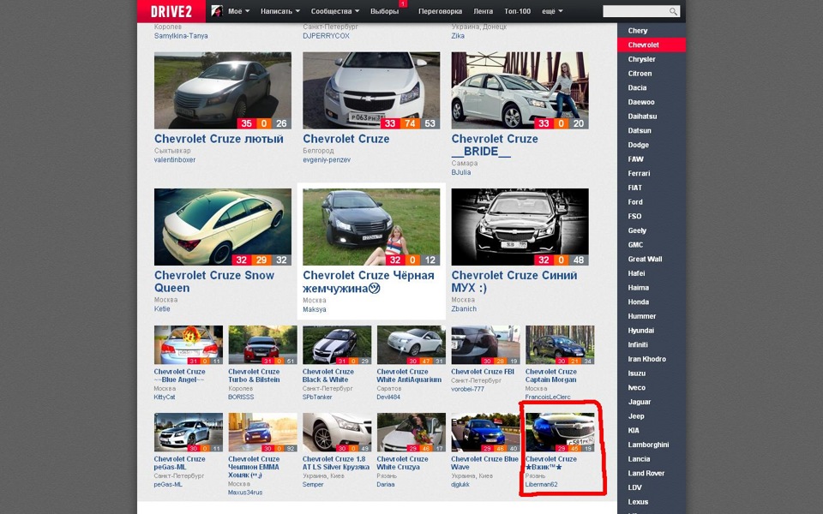
Task: Open Вжик car thumbnail
Action: click(x=560, y=432)
